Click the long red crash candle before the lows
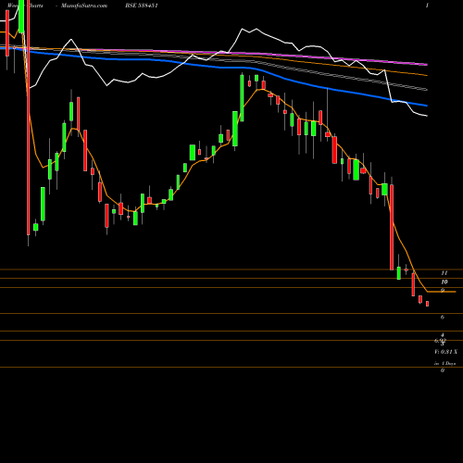 point(392,227)
